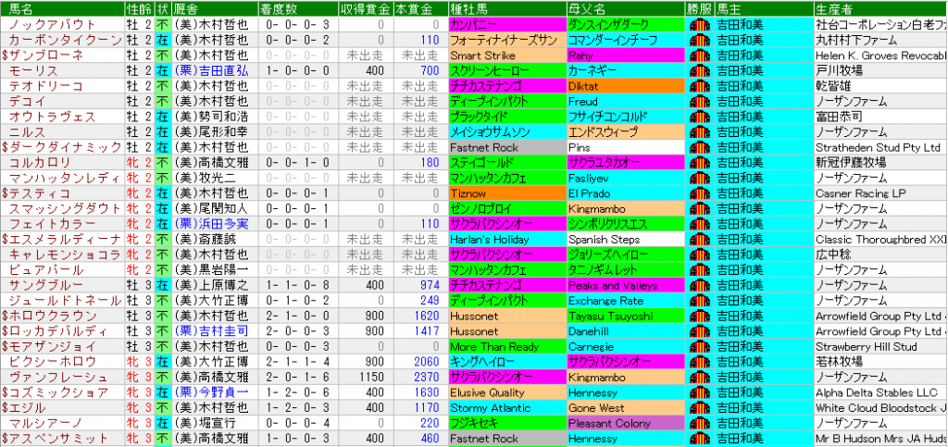Click trainer link 浜田多実 for フェイトカラー
The height and width of the screenshot is (447, 948).
pos(217,224)
